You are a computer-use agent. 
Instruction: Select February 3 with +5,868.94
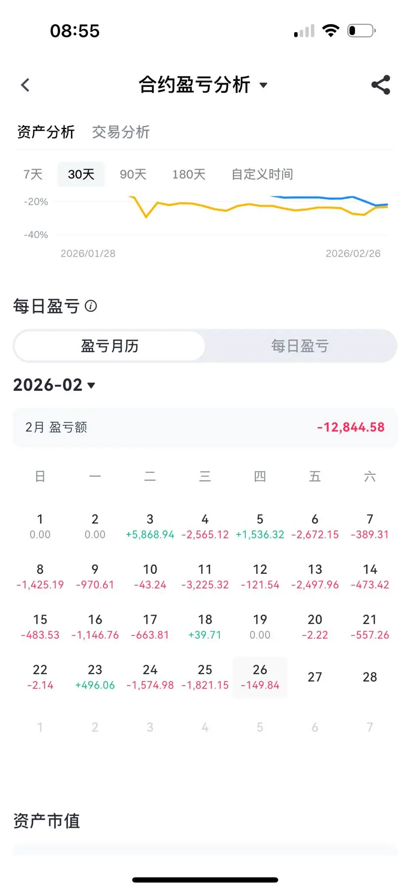[x=150, y=526]
